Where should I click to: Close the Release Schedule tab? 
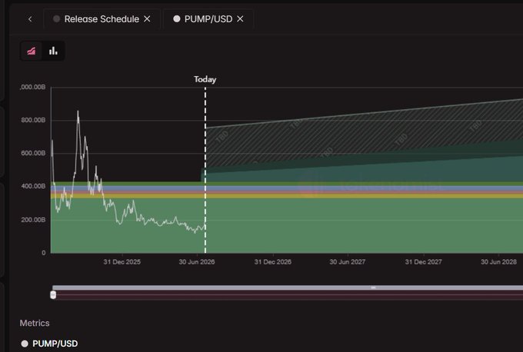[x=147, y=19]
